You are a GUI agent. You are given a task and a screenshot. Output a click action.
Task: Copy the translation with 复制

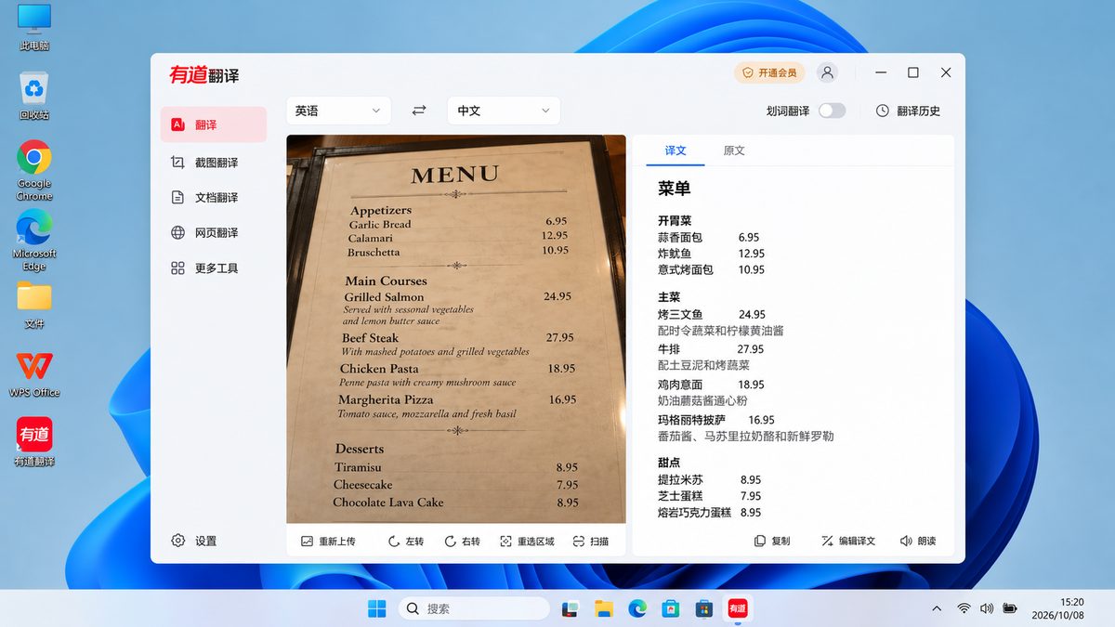pos(772,541)
